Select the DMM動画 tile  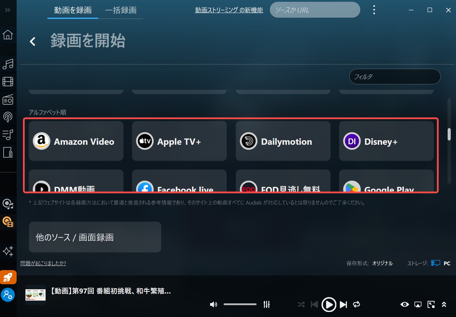pos(76,181)
